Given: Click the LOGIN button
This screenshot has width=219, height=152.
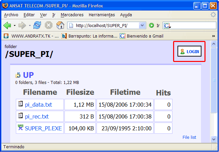Looking at the screenshot, I should pyautogui.click(x=189, y=51).
